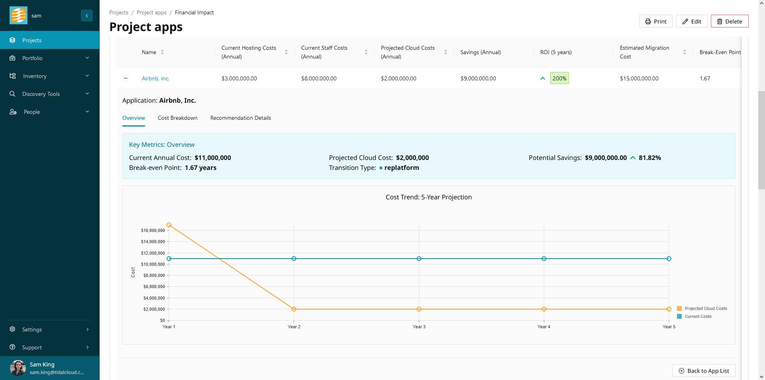Expand the Portfolio menu chevron
Viewport: 765px width, 380px height.
tap(87, 58)
